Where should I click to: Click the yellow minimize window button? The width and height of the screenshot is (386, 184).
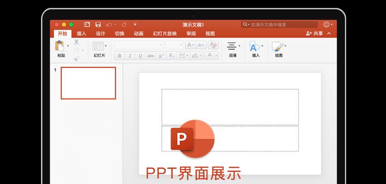click(64, 24)
